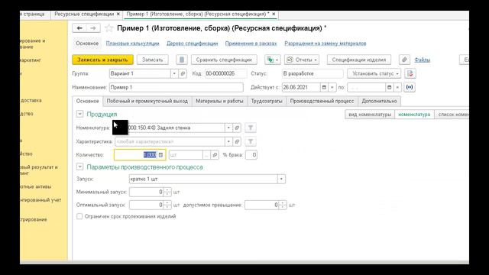This screenshot has width=489, height=275.
Task: Click the paperclip attachments icon
Action: [404, 60]
